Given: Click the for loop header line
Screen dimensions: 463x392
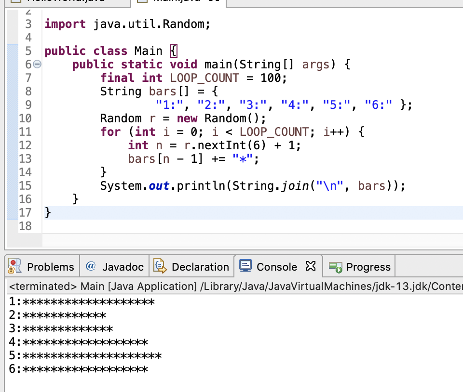Looking at the screenshot, I should pyautogui.click(x=232, y=132).
